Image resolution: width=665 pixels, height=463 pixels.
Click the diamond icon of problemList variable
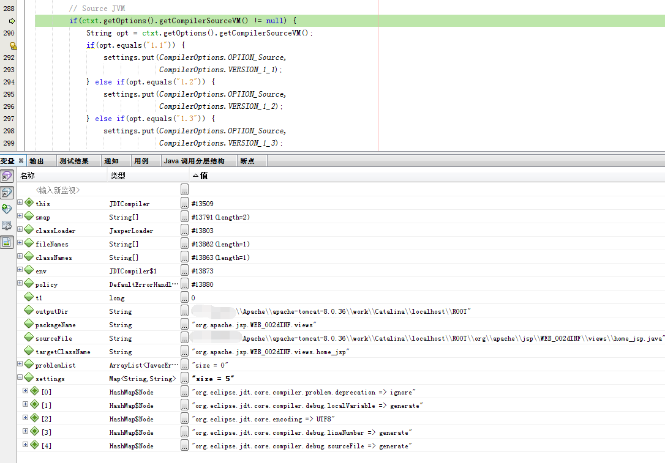(x=29, y=364)
